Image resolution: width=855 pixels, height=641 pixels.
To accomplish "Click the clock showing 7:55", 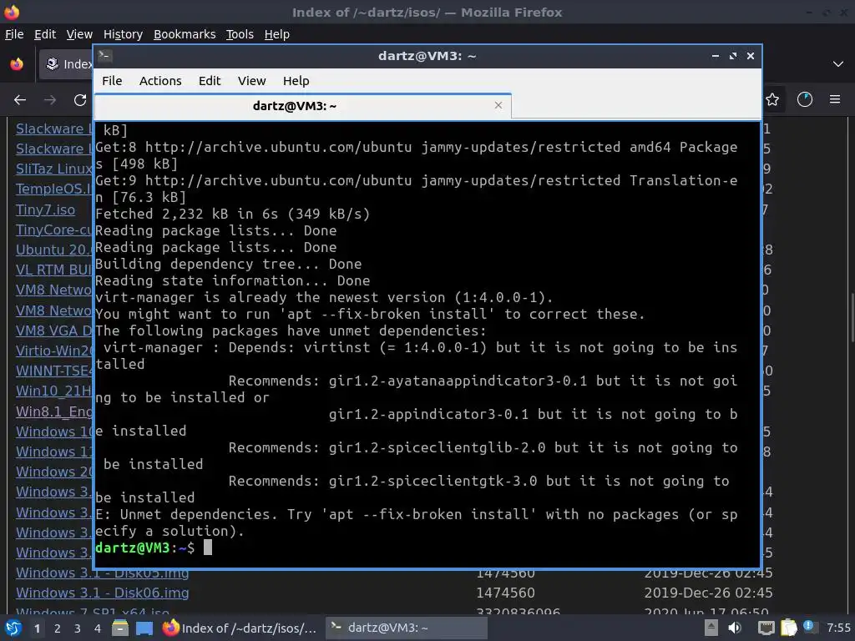I will tap(838, 628).
